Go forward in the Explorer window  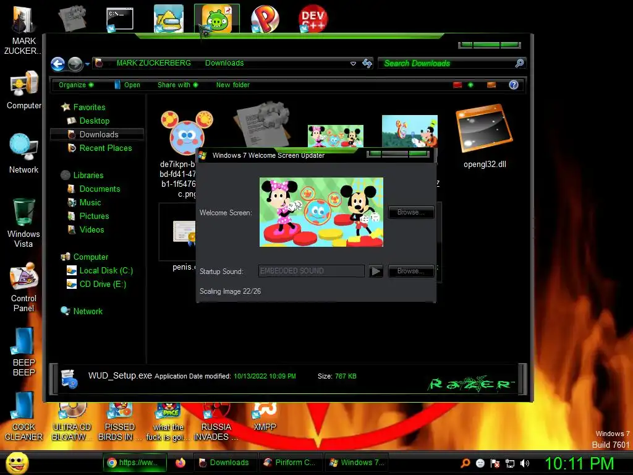[75, 64]
